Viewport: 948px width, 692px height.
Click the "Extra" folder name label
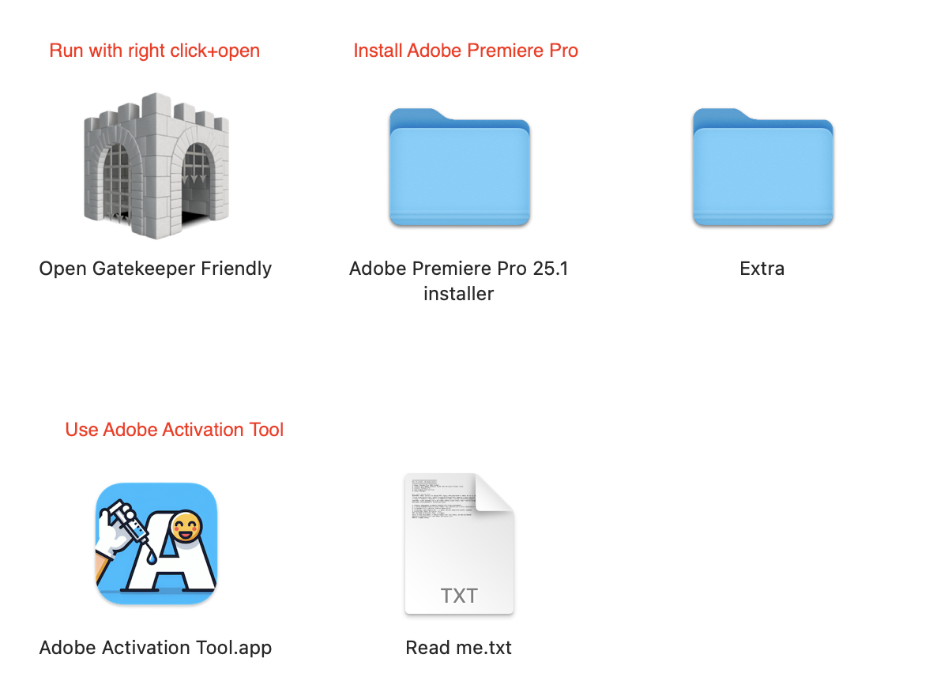tap(762, 269)
